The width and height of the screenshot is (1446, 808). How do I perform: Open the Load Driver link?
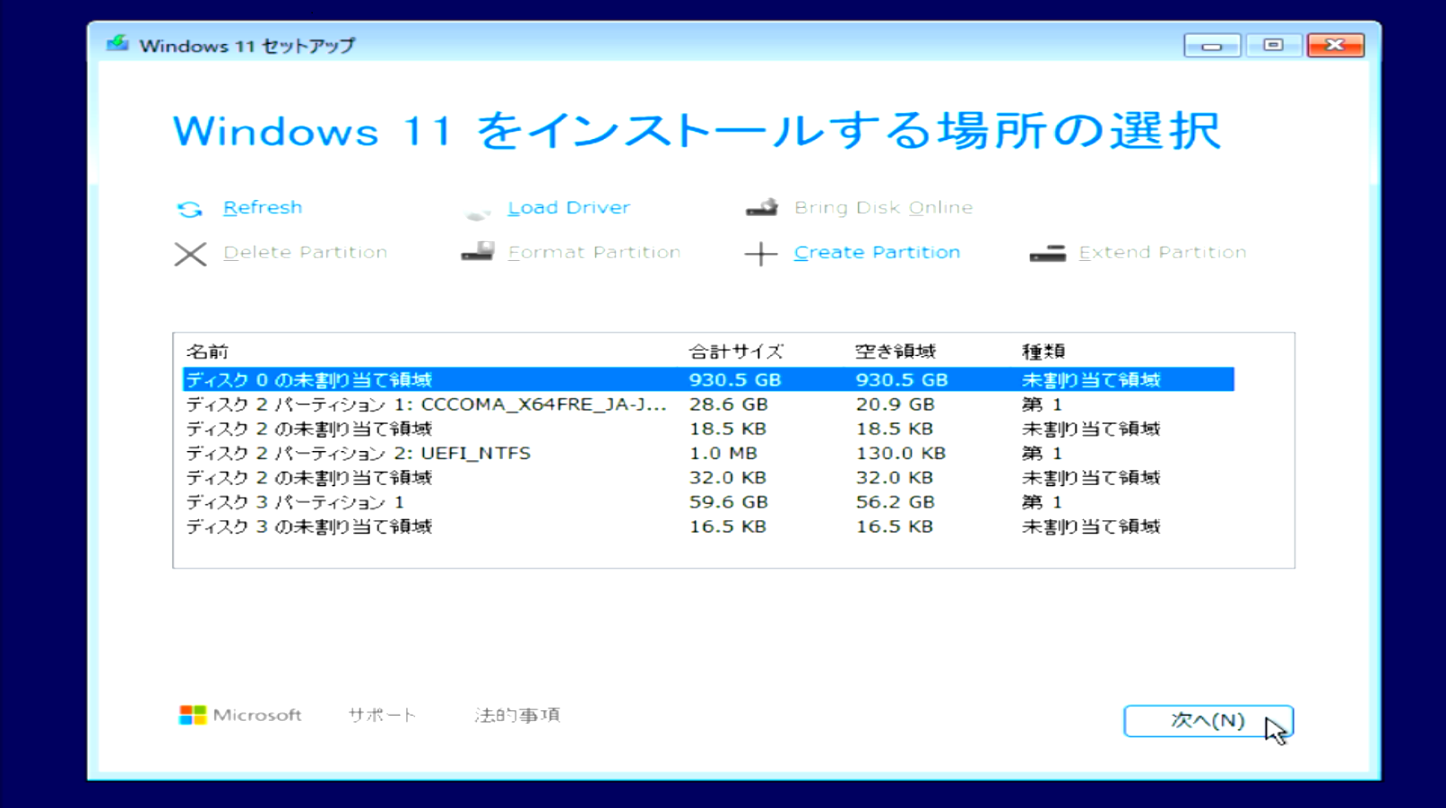click(569, 207)
